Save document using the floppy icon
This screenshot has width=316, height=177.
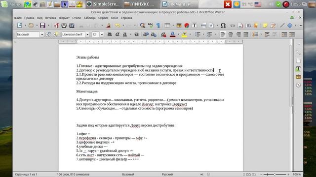click(42, 25)
